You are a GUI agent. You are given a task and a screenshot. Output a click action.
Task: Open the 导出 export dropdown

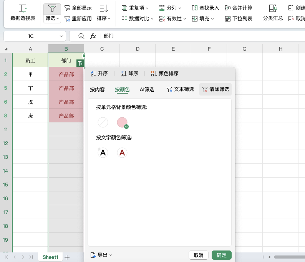point(101,255)
